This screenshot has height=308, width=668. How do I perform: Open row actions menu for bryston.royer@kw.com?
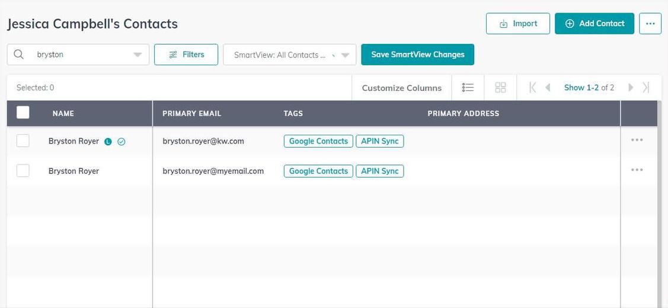(x=637, y=140)
